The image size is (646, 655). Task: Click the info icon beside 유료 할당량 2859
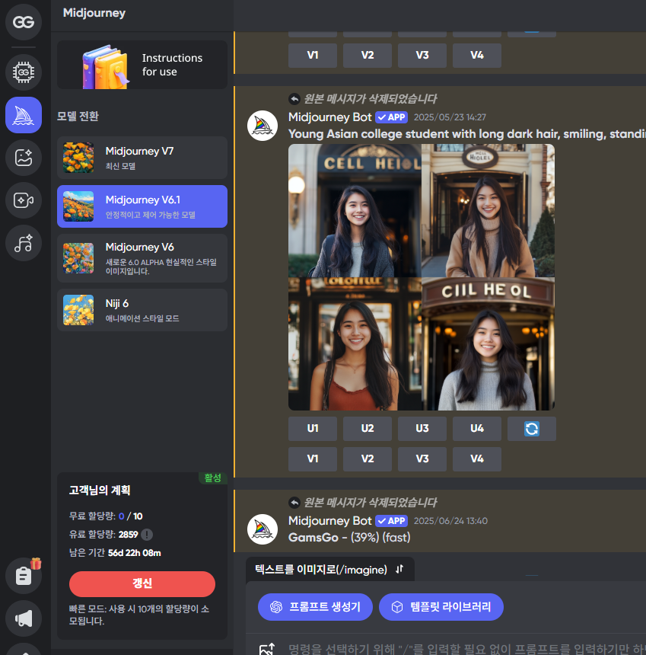[147, 535]
